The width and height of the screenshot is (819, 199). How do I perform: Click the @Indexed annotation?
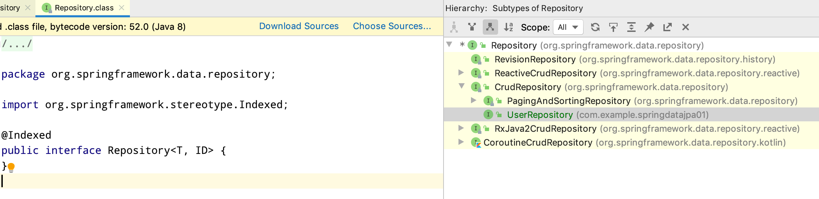point(26,135)
